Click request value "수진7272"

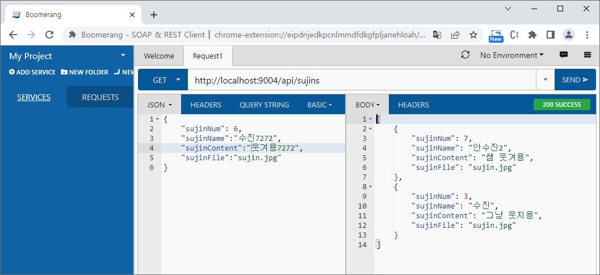coord(257,138)
